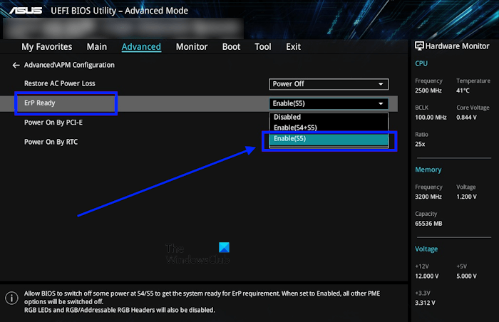Switch to the Main tab

point(97,47)
